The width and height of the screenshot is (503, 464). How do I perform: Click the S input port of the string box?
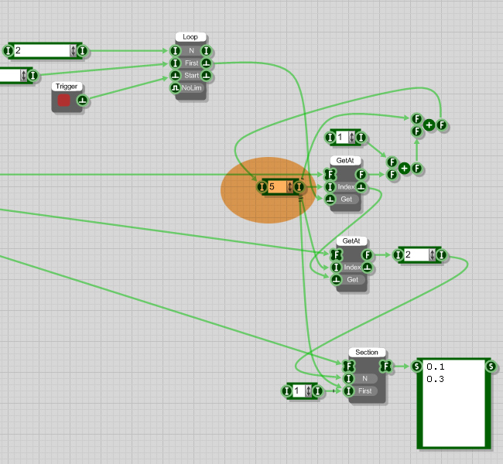(417, 366)
